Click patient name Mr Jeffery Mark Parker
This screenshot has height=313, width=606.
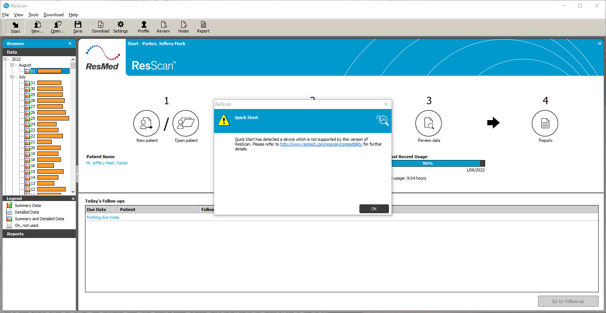(x=107, y=163)
